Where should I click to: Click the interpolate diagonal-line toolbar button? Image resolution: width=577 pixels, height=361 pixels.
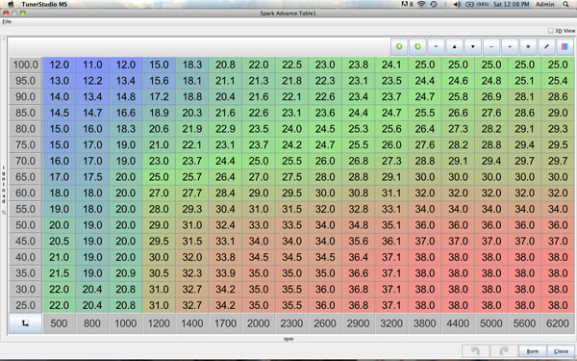tap(546, 47)
